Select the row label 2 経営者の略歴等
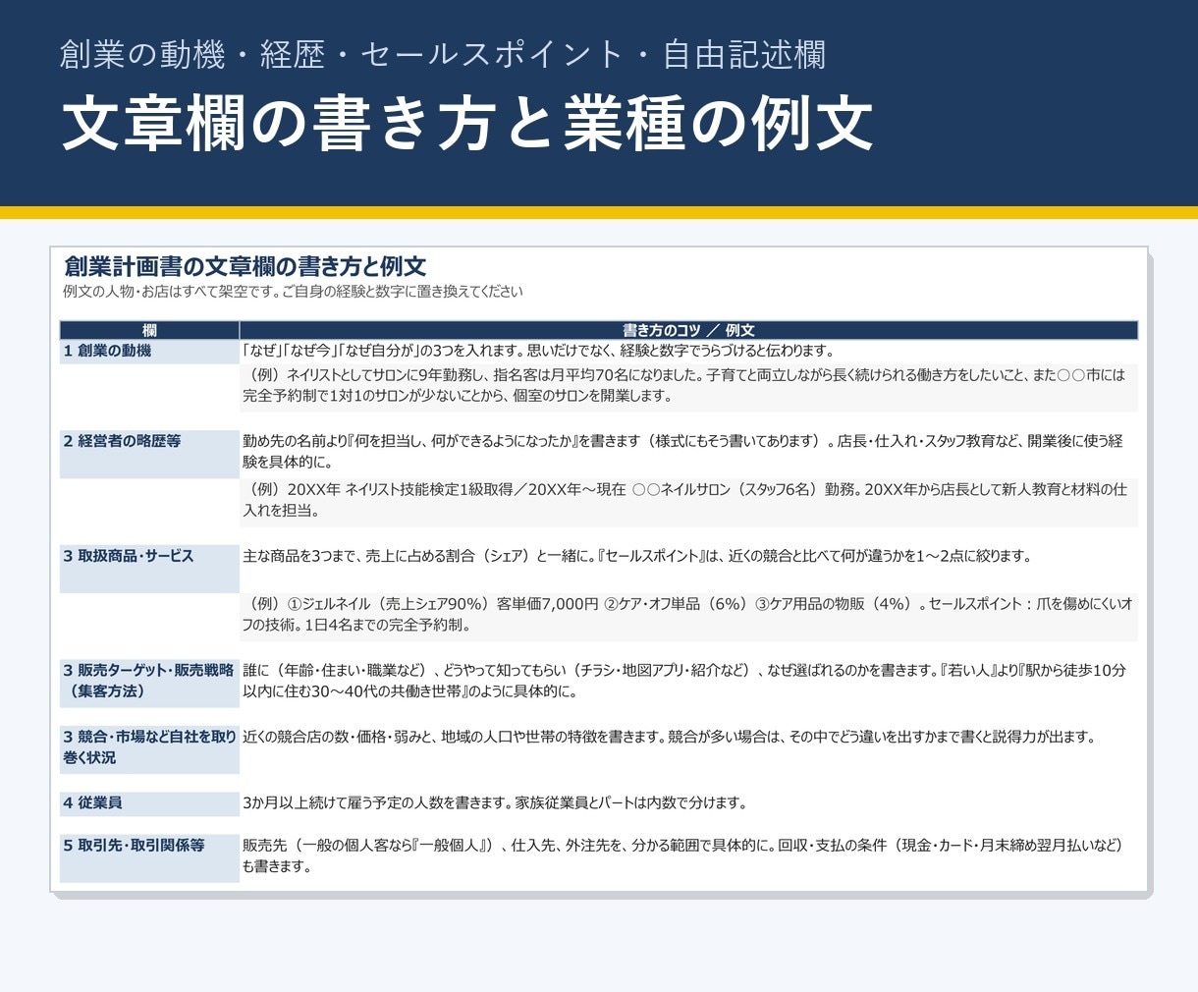Viewport: 1198px width, 992px height. click(149, 454)
